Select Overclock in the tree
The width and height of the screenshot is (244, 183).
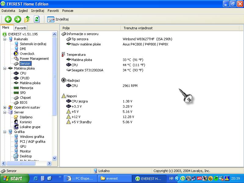27,54
